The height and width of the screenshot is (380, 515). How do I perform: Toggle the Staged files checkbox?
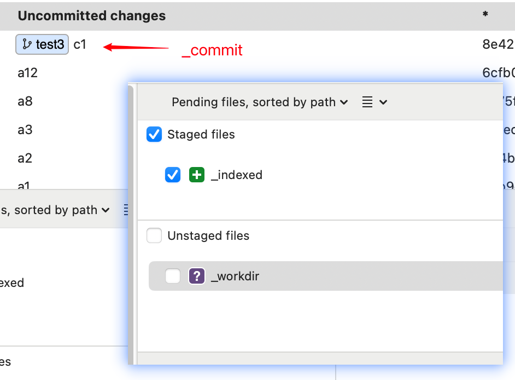[154, 135]
